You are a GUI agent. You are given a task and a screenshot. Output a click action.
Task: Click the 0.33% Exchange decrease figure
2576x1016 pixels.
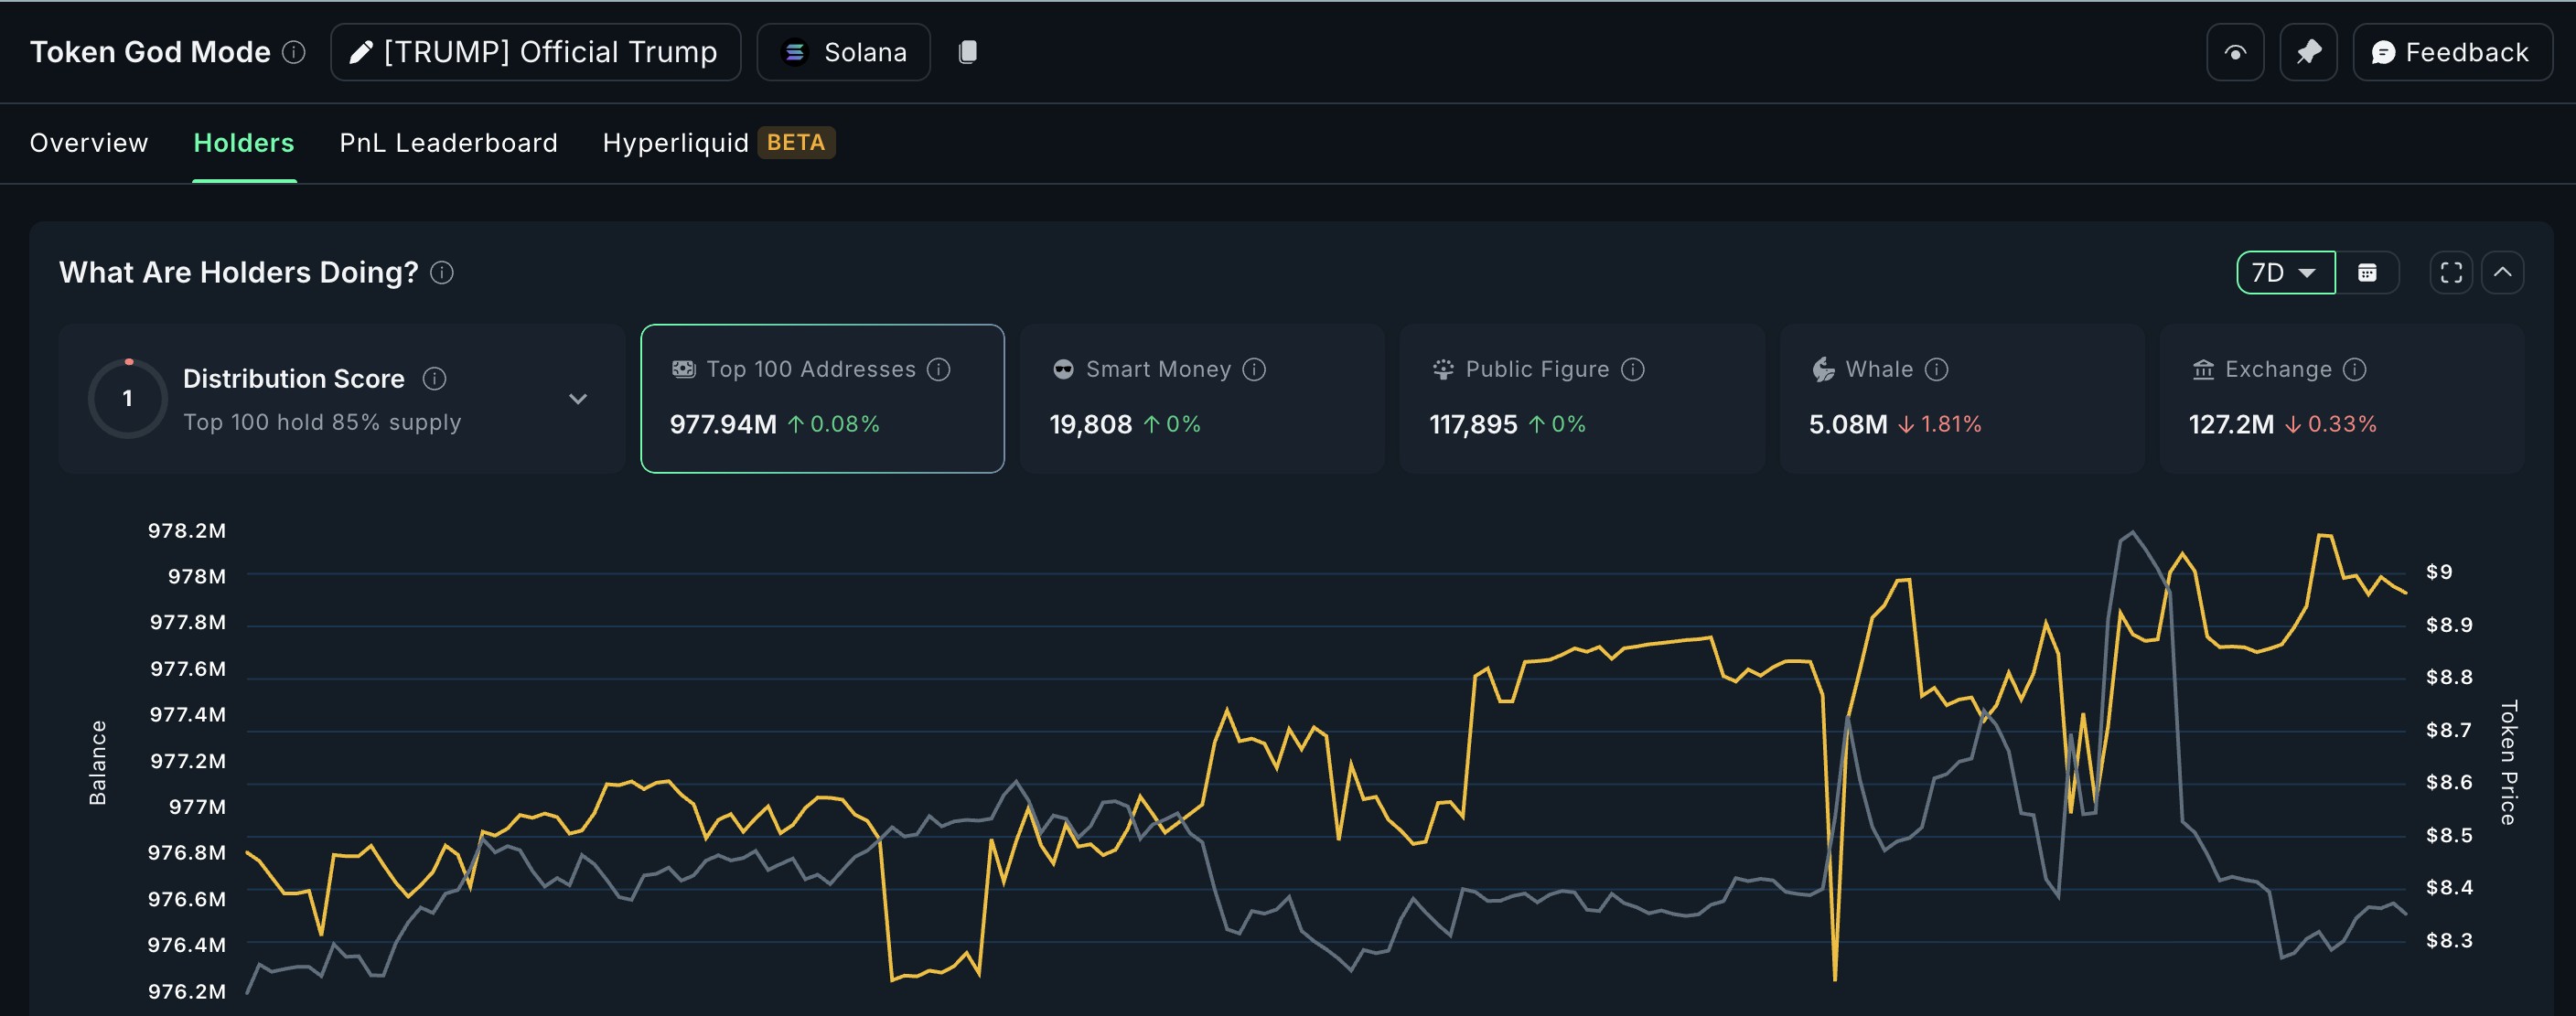(2342, 425)
